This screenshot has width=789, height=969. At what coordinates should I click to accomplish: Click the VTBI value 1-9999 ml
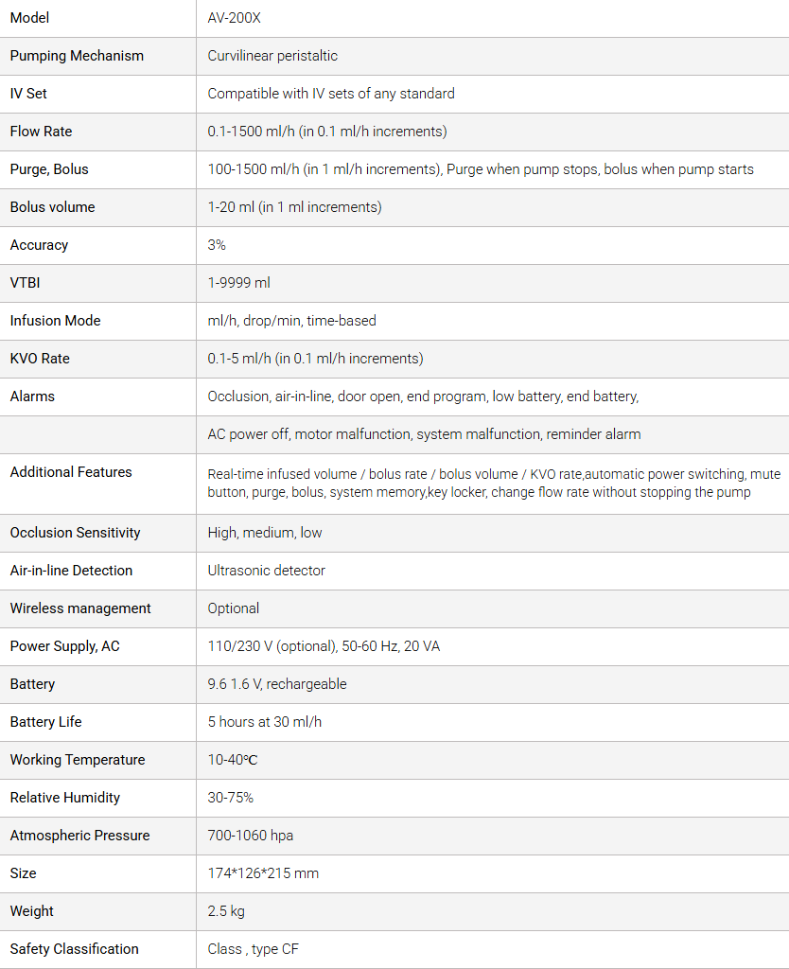(239, 283)
